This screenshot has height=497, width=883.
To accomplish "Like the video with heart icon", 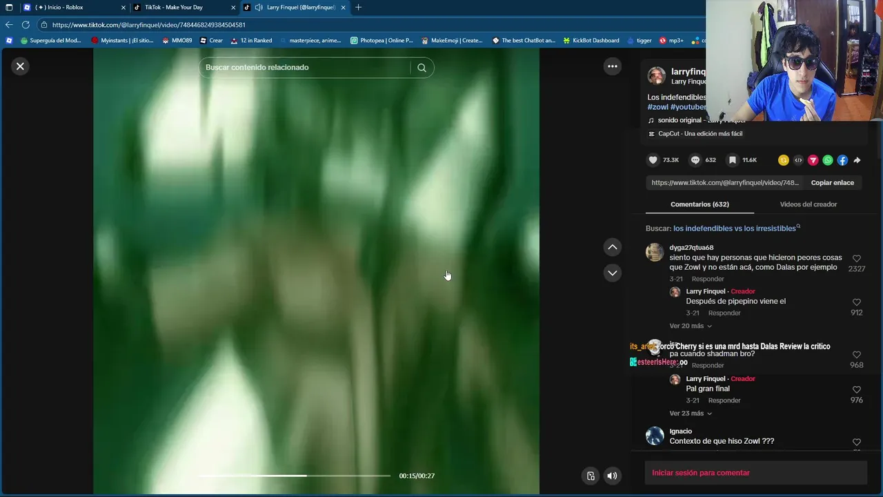I will 653,160.
